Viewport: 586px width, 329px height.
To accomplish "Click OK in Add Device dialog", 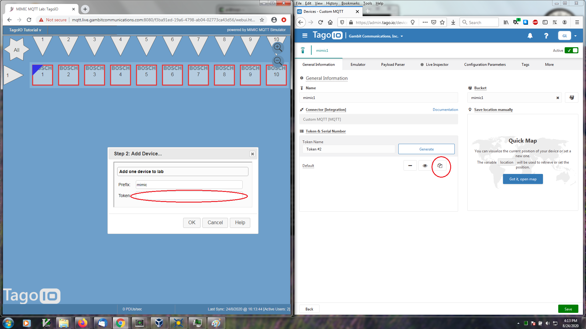I will tap(192, 223).
